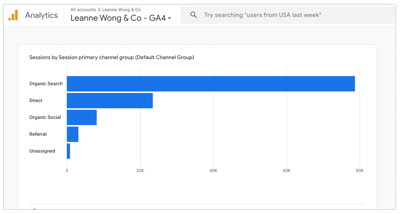Pick the Referral bar in the chart
The image size is (400, 214).
click(x=73, y=134)
